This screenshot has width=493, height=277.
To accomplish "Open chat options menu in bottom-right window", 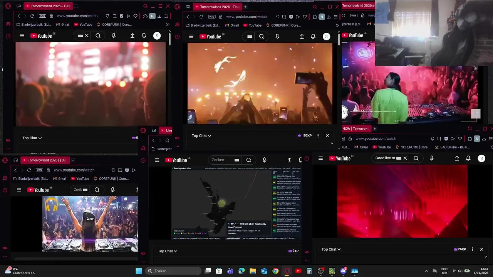I will [472, 249].
